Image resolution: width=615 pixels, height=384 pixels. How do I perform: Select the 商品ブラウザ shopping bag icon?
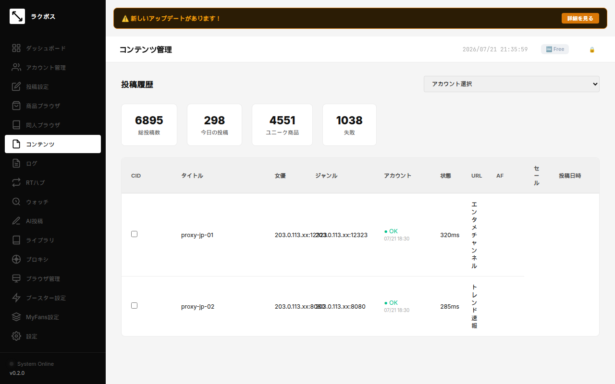click(x=16, y=106)
